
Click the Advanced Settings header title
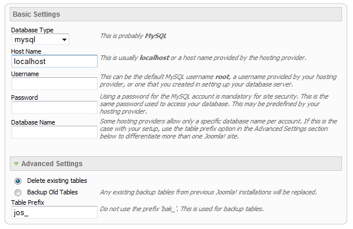tap(52, 164)
